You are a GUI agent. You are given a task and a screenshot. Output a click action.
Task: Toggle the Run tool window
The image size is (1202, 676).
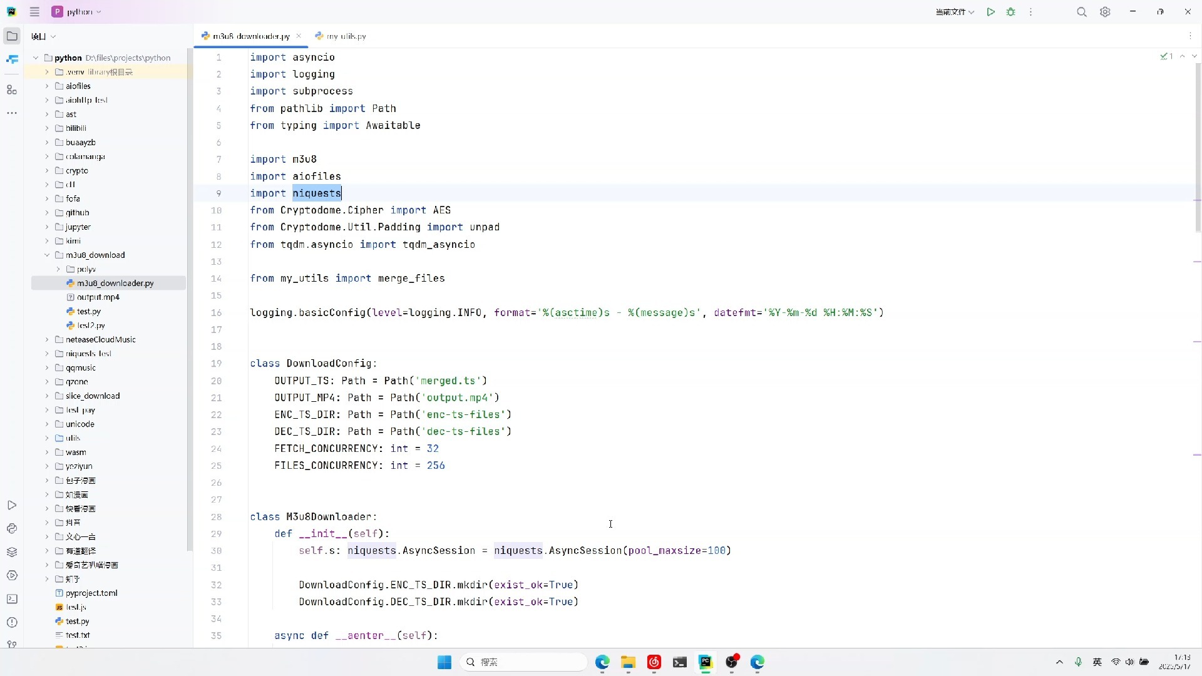coord(12,505)
